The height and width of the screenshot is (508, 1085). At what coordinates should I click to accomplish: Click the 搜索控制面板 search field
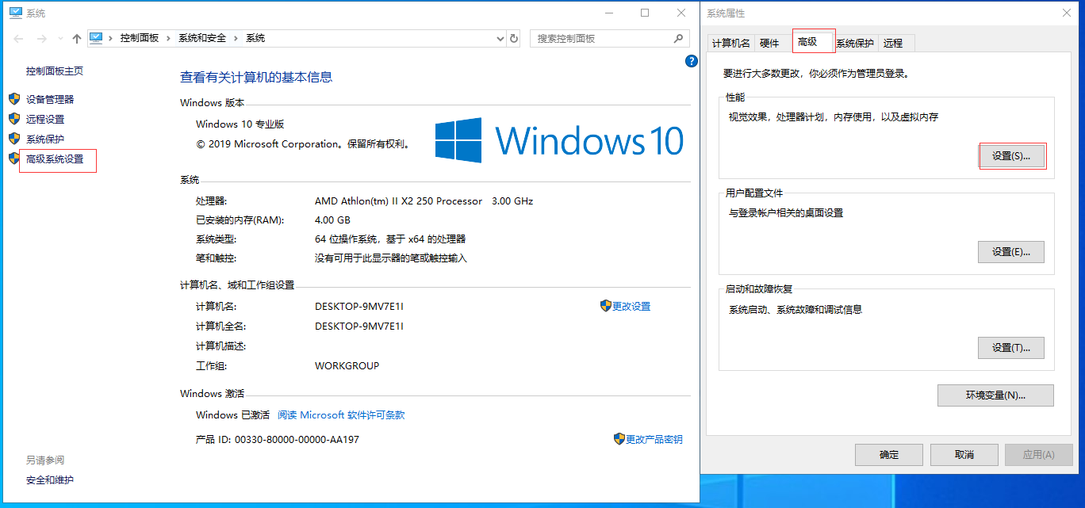[x=601, y=38]
